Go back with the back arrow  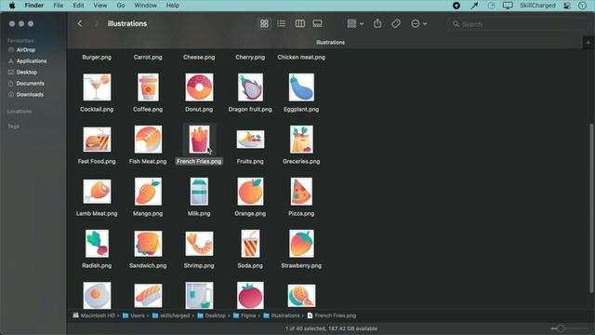pos(80,23)
